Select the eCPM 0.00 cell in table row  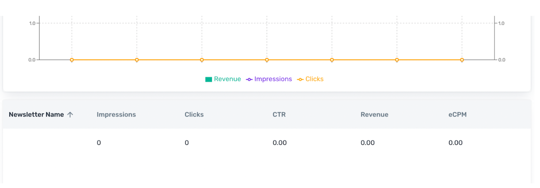point(455,143)
